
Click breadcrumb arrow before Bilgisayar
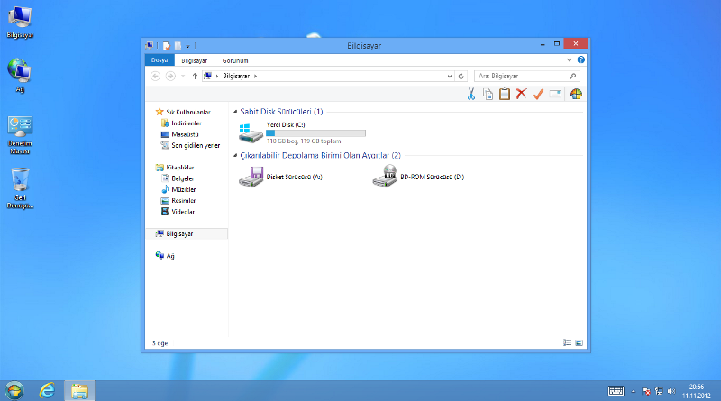pyautogui.click(x=217, y=76)
